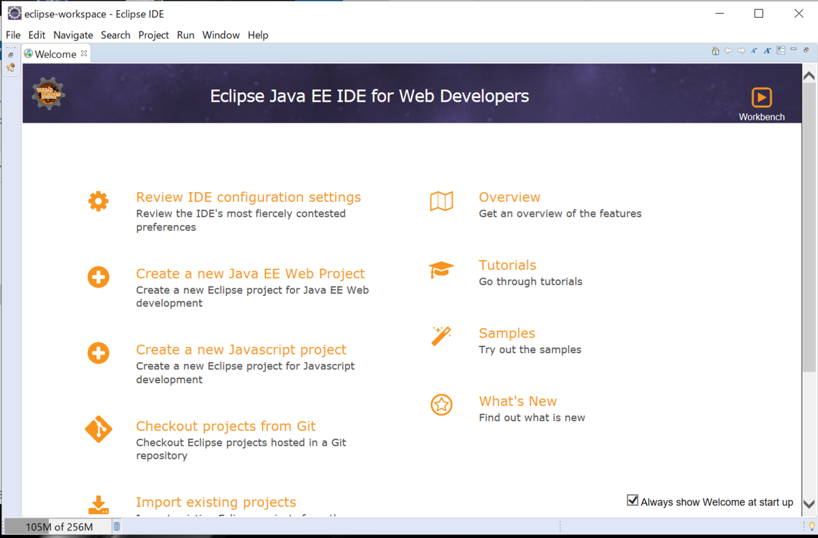818x538 pixels.
Task: Uncheck Always show Welcome at start up
Action: tap(633, 500)
